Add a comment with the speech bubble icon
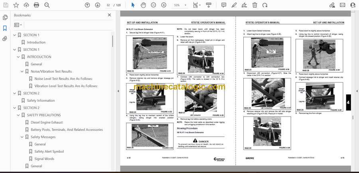The image size is (359, 173). pyautogui.click(x=224, y=5)
